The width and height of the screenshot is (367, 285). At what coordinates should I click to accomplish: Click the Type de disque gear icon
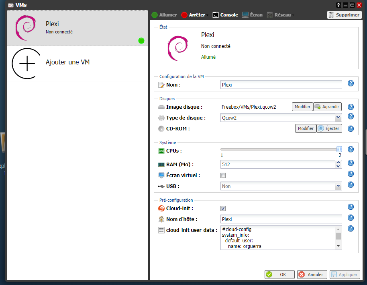(x=161, y=118)
